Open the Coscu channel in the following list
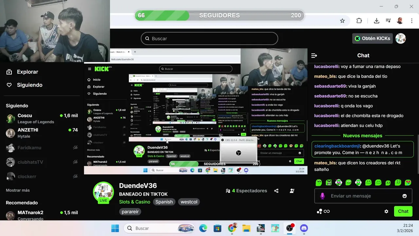 coord(42,118)
